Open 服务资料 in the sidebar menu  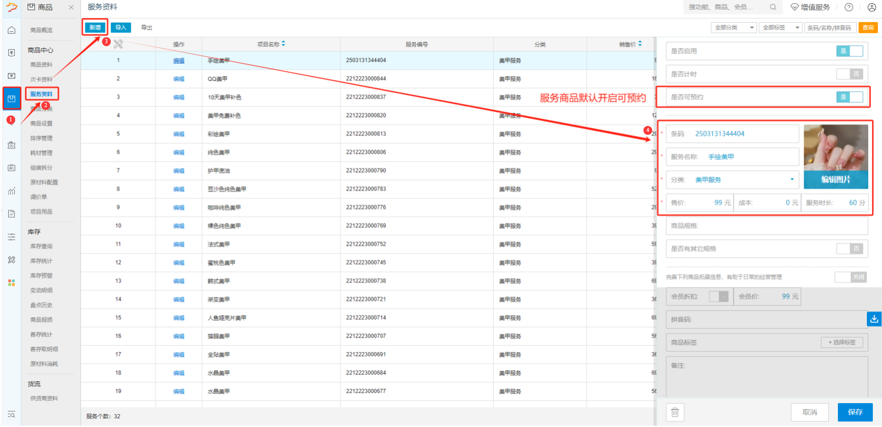(x=41, y=94)
